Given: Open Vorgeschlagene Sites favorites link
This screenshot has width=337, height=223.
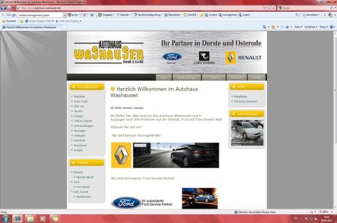Looking at the screenshot, I should [39, 21].
